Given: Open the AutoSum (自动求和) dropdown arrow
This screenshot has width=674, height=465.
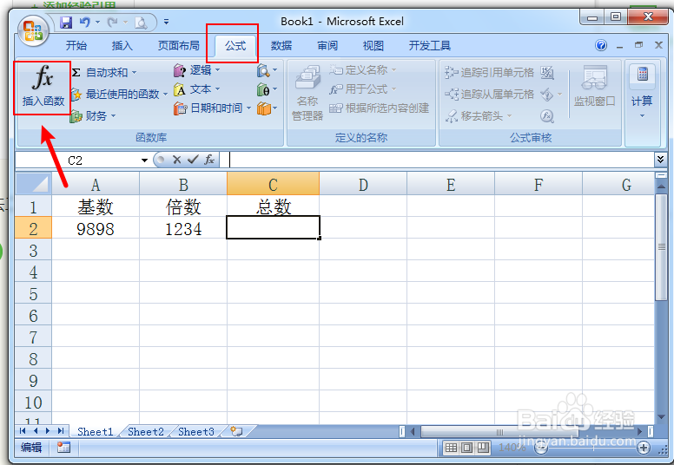Looking at the screenshot, I should click(134, 72).
